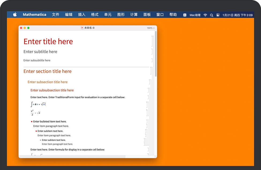Click the Mac助理 menu bar item
The width and height of the screenshot is (261, 170).
[x=195, y=15]
